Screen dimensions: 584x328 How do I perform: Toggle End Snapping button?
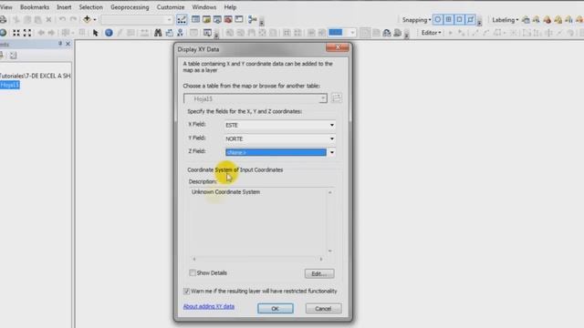(x=449, y=19)
